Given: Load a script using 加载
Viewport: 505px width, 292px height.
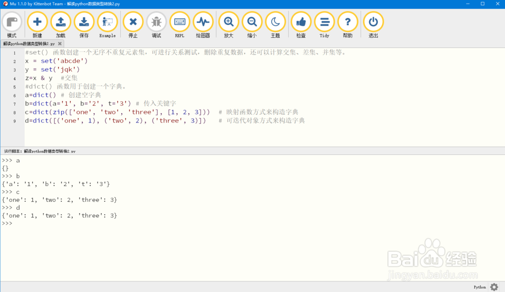Looking at the screenshot, I should [x=61, y=24].
